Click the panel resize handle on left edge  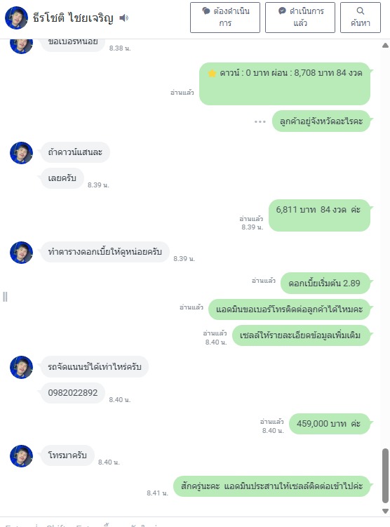[5, 297]
